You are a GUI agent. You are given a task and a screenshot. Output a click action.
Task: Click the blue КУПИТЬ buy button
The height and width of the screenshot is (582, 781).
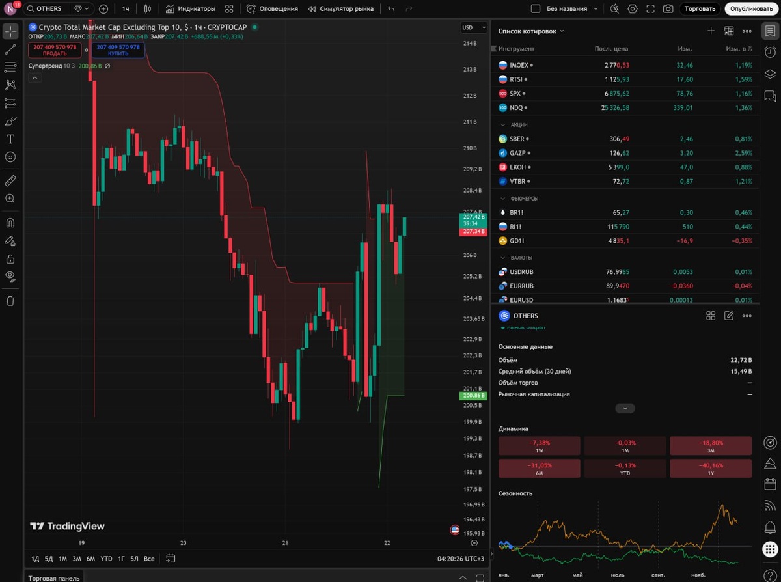click(x=118, y=50)
